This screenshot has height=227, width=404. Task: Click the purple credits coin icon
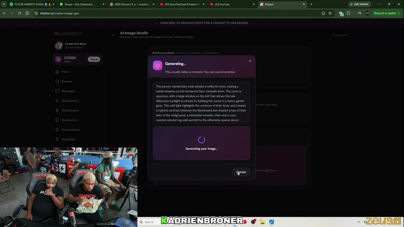coord(58,59)
